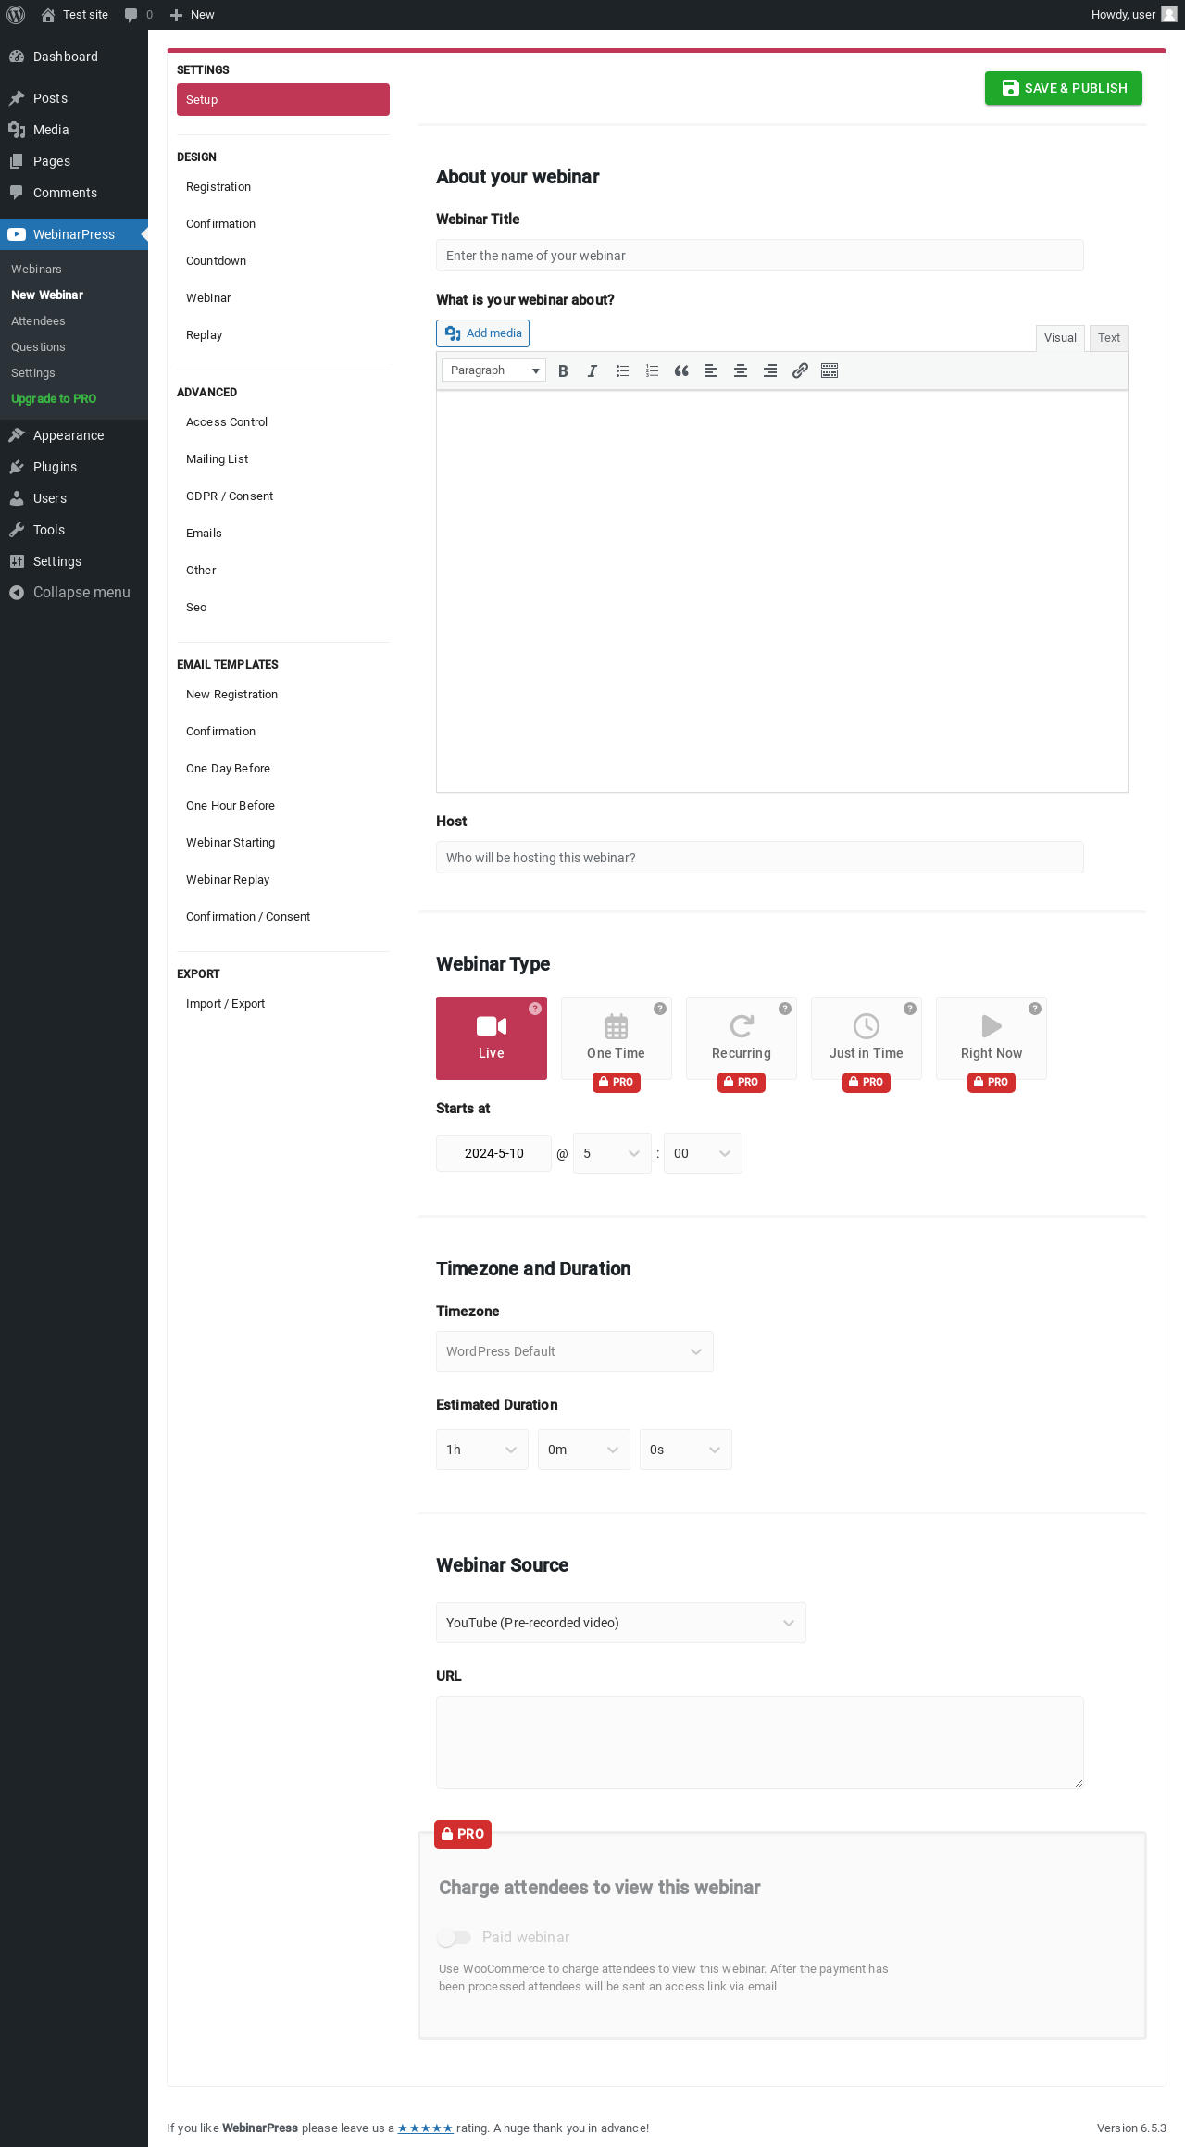The image size is (1185, 2147).
Task: Open the Setup settings tab
Action: [283, 100]
